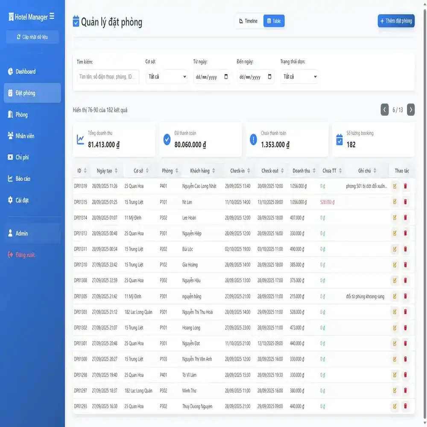Open the Trạng thái dọn dropdown

click(x=299, y=77)
